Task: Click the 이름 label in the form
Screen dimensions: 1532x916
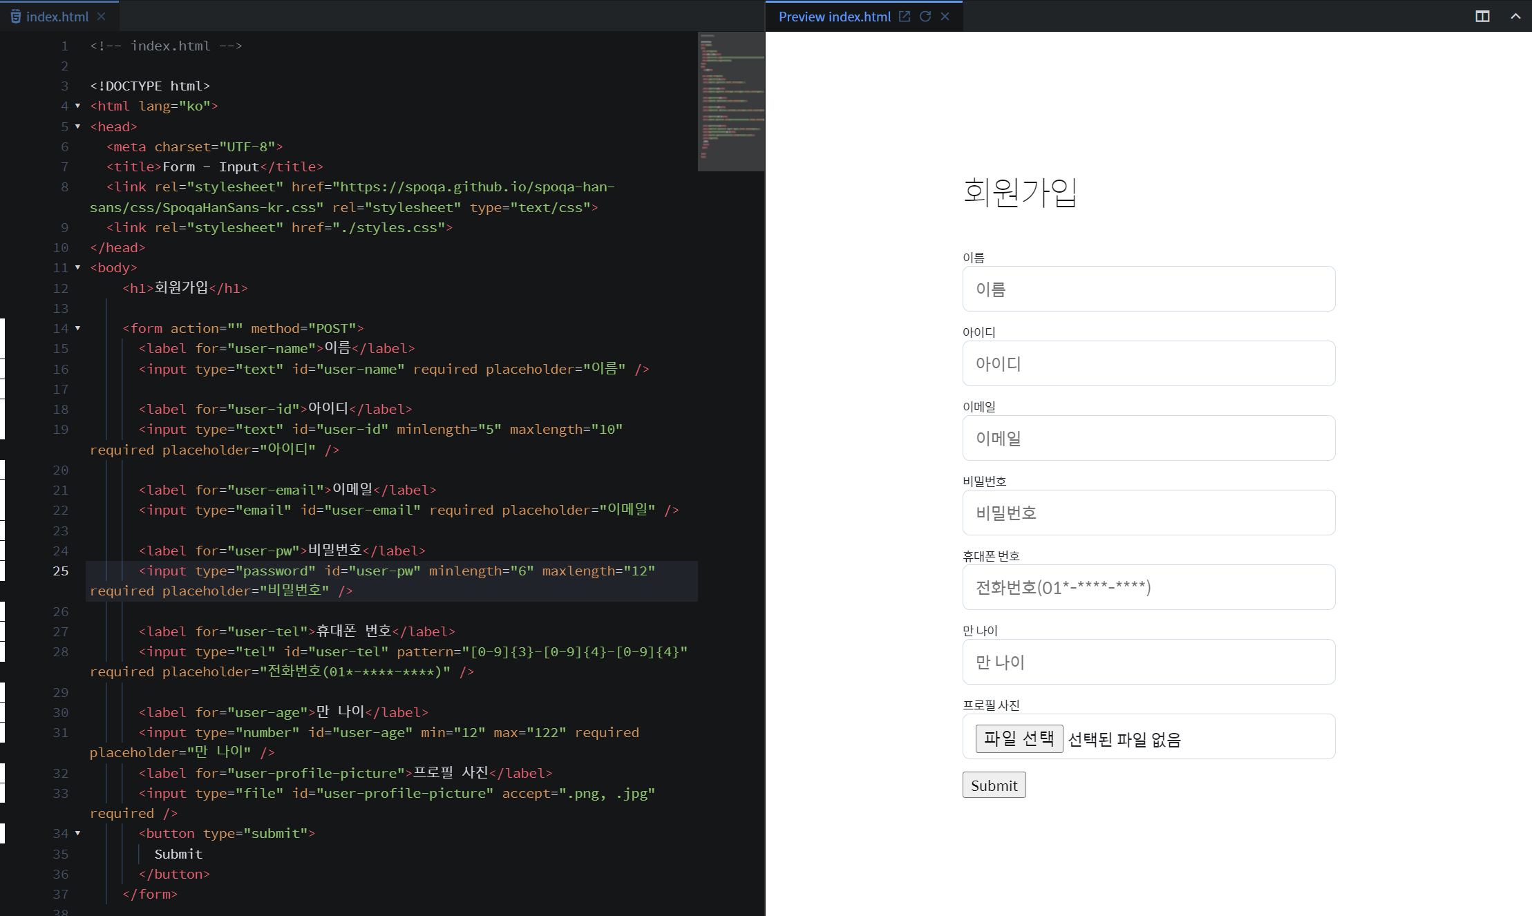Action: point(974,258)
